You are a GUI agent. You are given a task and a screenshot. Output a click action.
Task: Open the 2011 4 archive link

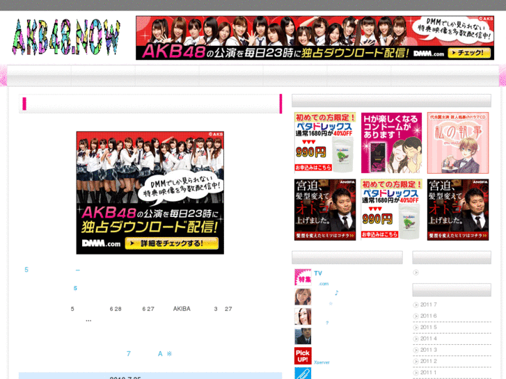[x=429, y=339]
